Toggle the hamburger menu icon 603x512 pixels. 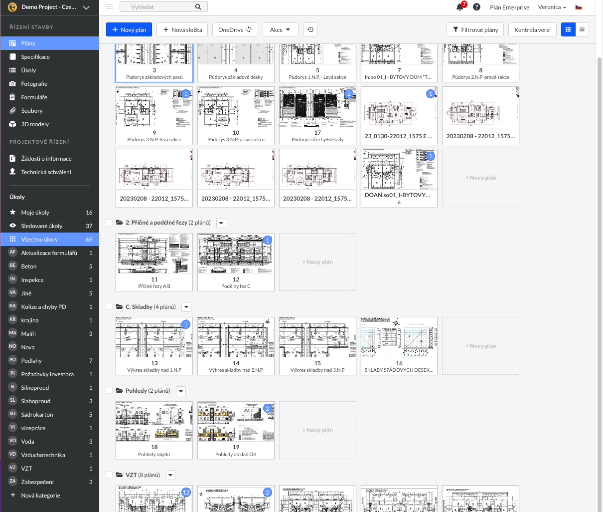click(x=110, y=7)
